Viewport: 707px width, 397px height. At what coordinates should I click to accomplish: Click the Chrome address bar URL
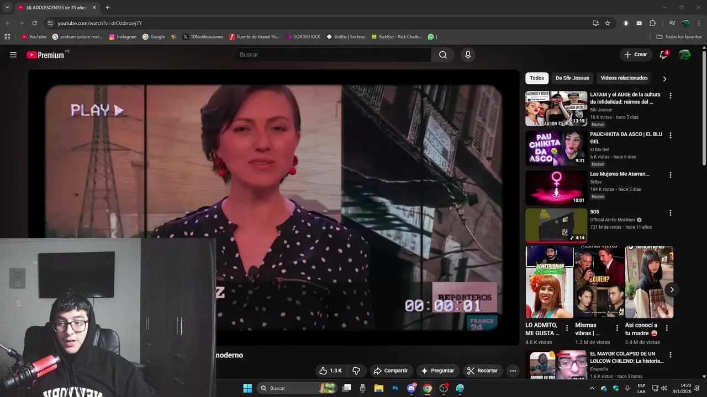click(100, 23)
